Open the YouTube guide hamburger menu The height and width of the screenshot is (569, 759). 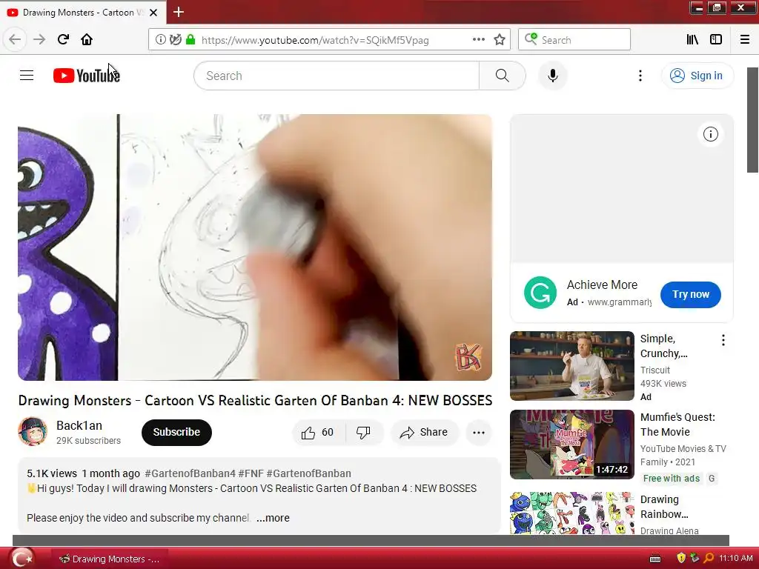pyautogui.click(x=27, y=76)
